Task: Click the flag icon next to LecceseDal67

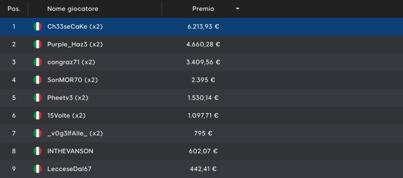Action: (37, 169)
